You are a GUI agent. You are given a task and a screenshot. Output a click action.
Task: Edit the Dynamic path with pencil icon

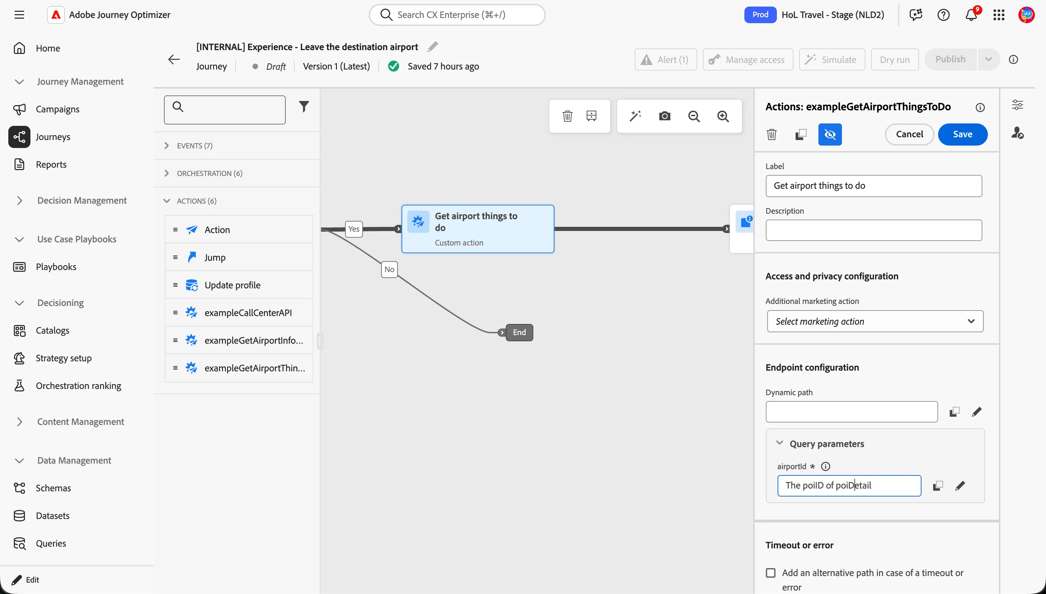click(x=976, y=412)
